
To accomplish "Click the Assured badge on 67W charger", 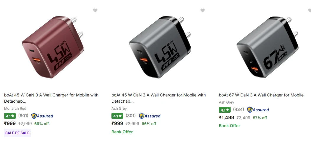I will tap(258, 110).
